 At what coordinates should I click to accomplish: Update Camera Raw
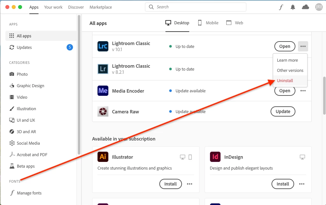[x=283, y=111]
